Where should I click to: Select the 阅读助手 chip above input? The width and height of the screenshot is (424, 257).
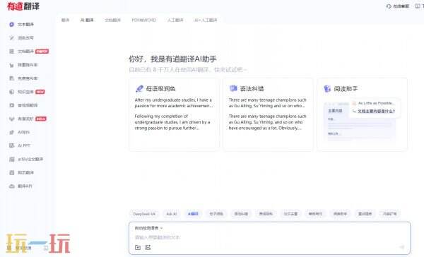click(340, 214)
